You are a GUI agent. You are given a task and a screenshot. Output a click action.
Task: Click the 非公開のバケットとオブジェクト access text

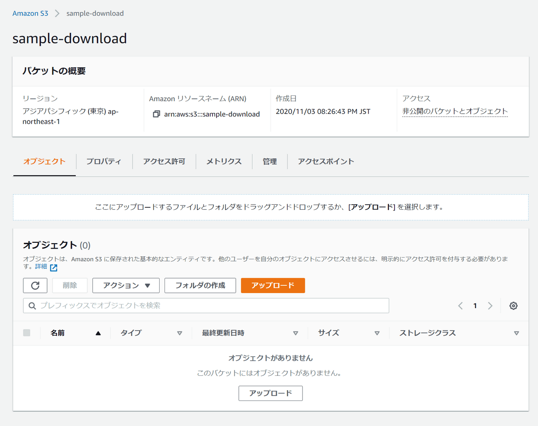tap(455, 112)
